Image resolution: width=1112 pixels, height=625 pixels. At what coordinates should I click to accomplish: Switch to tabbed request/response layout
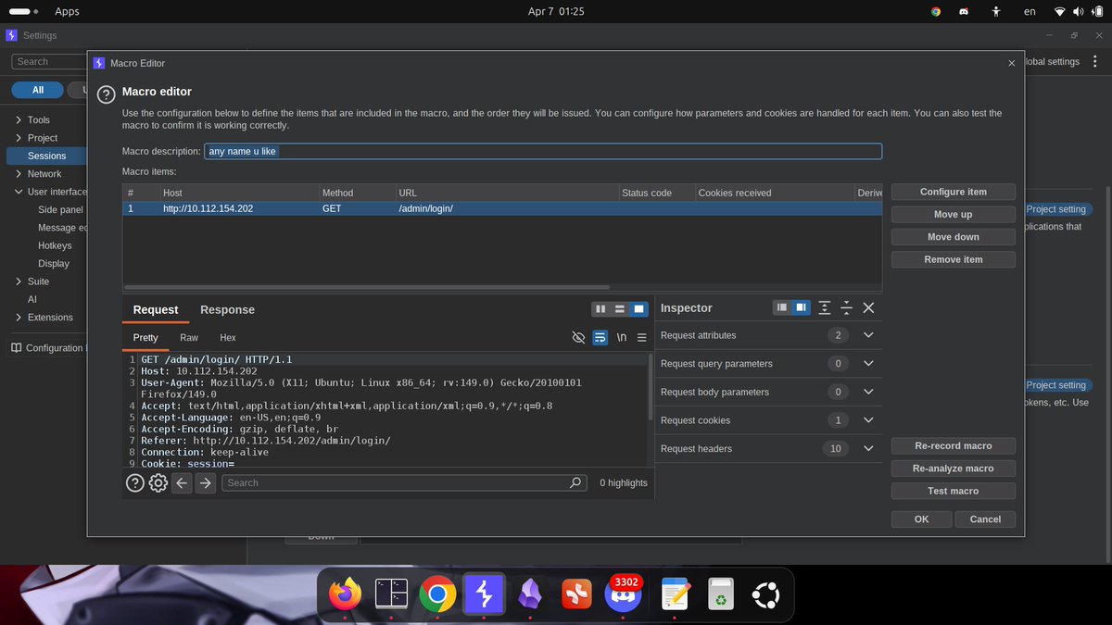[x=638, y=309]
